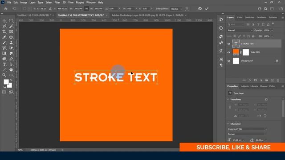
Task: Toggle lock all on the selected layer
Action: pos(253,36)
